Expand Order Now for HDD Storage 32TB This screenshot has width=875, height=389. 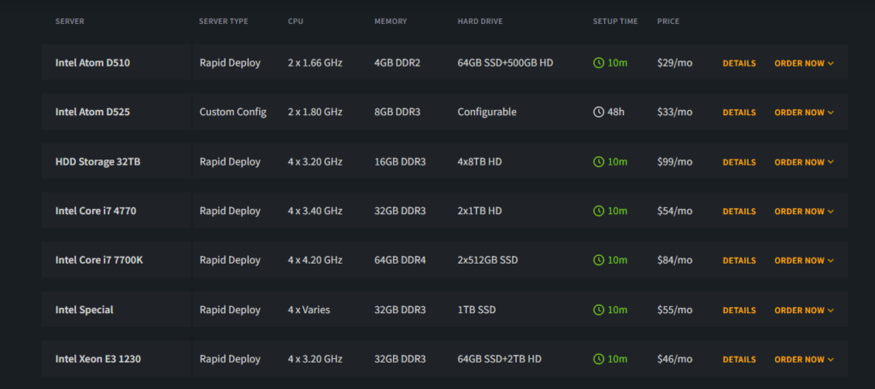click(x=804, y=161)
